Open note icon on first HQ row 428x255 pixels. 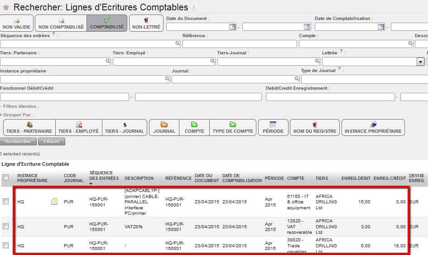[54, 202]
